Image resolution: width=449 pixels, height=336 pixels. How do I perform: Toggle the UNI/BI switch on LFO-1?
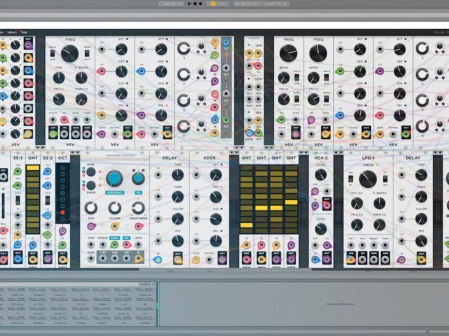351,179
